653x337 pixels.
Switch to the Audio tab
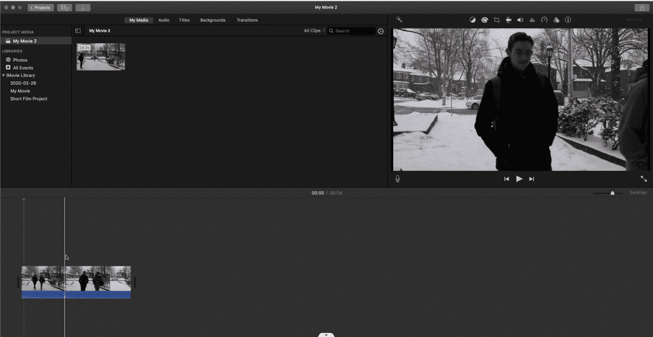(x=164, y=20)
